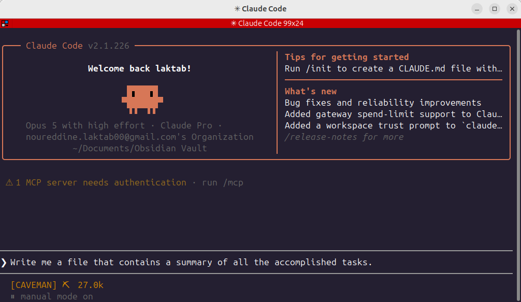This screenshot has width=521, height=302.
Task: Click the manual mode pause indicator icon
Action: click(x=12, y=296)
